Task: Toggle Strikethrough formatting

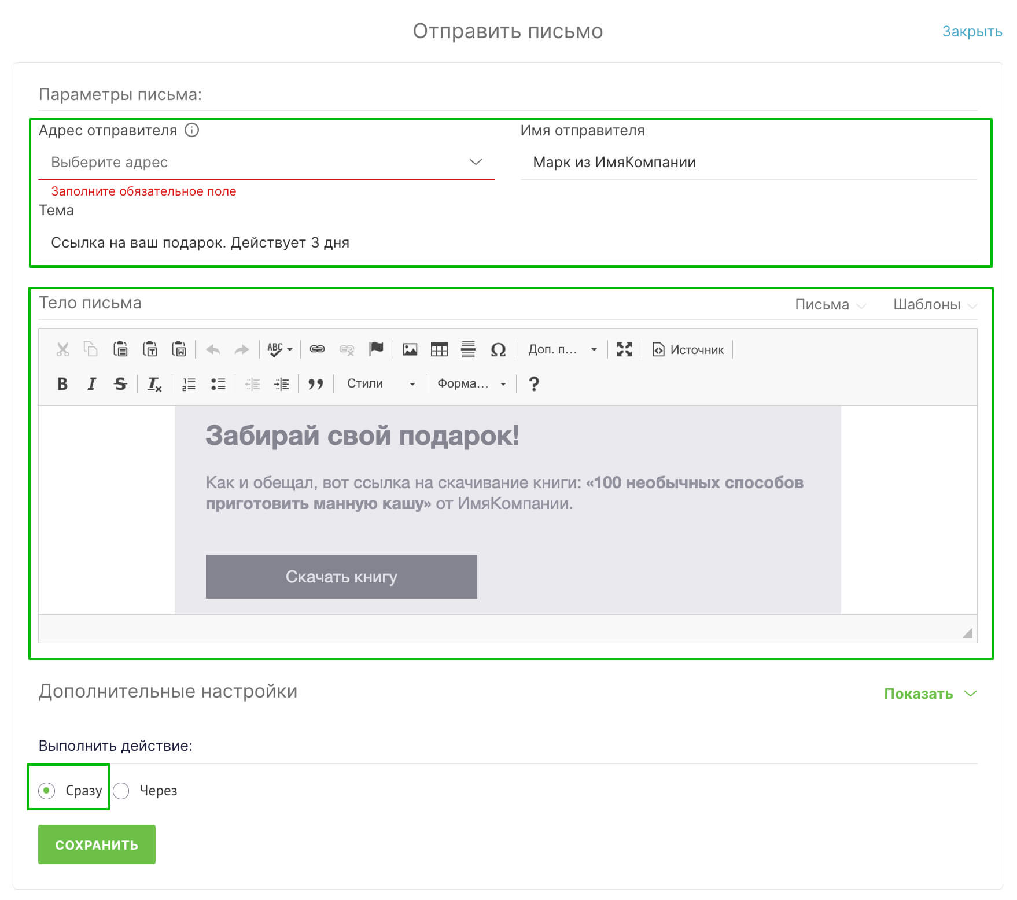Action: click(120, 383)
